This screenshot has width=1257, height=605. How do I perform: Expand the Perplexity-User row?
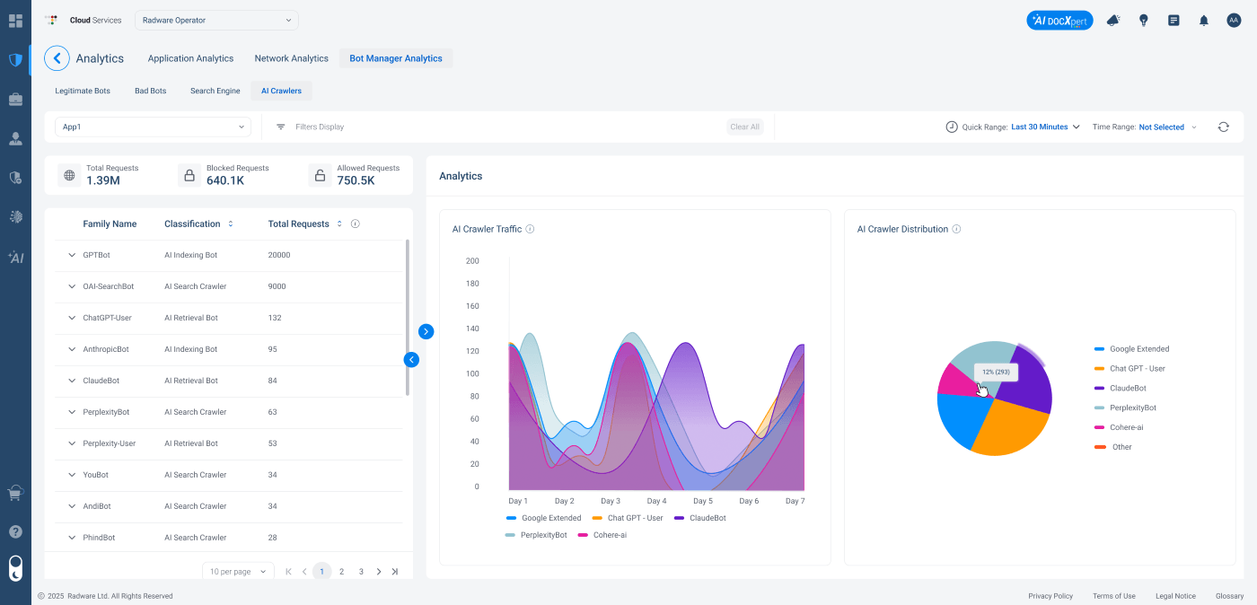click(x=73, y=443)
